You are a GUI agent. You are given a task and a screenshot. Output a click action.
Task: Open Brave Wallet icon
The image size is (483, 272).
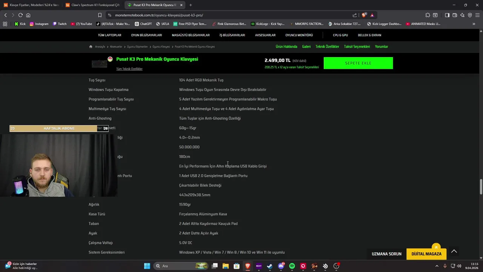(455, 15)
